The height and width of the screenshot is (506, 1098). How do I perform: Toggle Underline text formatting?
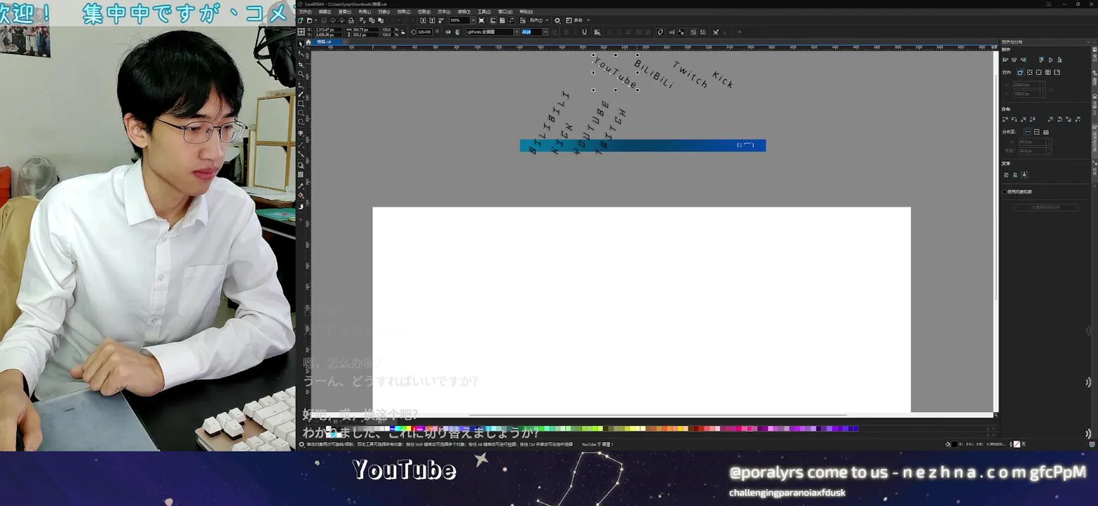click(x=584, y=32)
